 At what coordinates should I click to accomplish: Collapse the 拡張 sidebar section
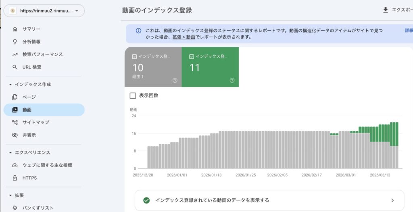(10, 195)
